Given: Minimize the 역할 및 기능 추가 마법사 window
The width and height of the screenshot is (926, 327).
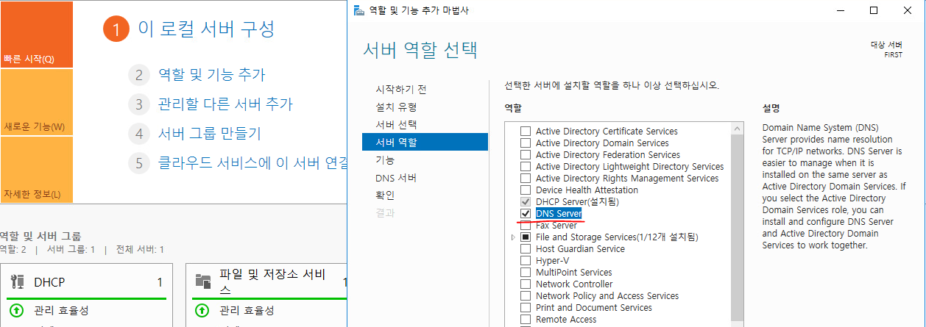Looking at the screenshot, I should click(x=840, y=10).
